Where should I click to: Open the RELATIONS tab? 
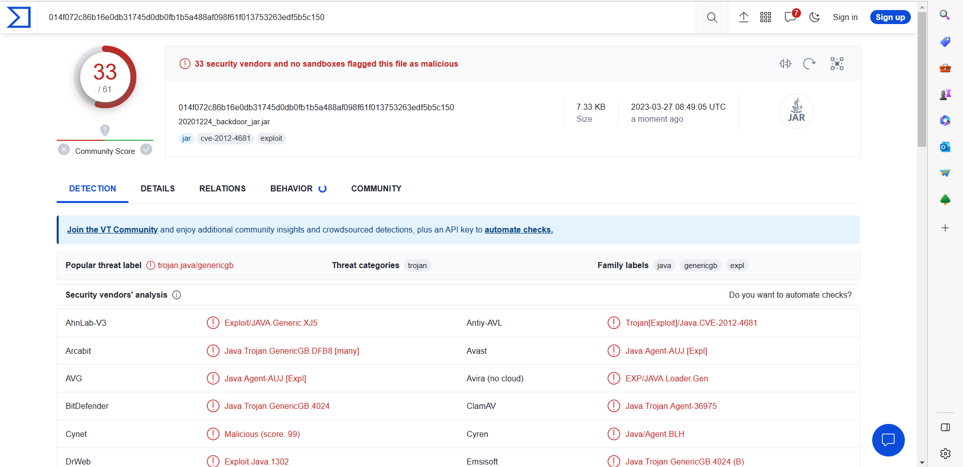pos(223,188)
